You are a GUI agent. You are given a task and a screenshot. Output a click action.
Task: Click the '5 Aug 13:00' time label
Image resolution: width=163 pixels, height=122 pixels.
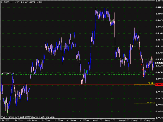click(110, 120)
